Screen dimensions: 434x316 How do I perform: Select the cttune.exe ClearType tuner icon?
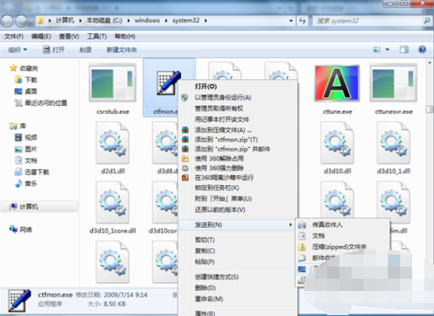click(337, 83)
